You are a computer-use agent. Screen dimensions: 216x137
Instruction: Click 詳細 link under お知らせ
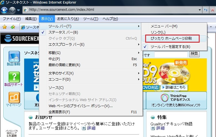(x=91, y=128)
